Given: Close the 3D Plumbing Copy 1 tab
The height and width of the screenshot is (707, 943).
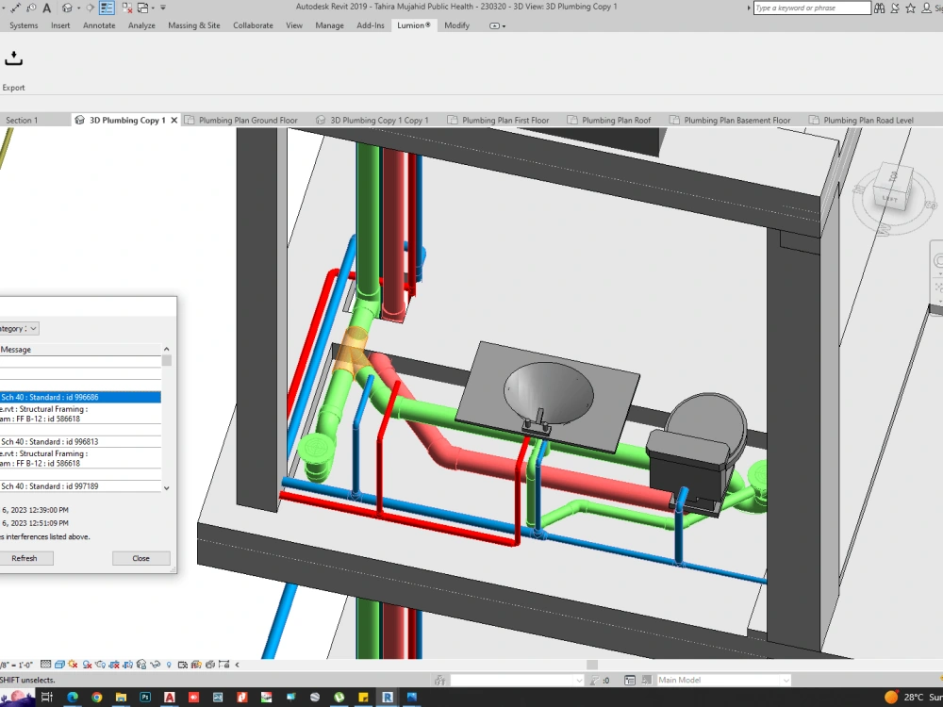Looking at the screenshot, I should click(x=174, y=121).
